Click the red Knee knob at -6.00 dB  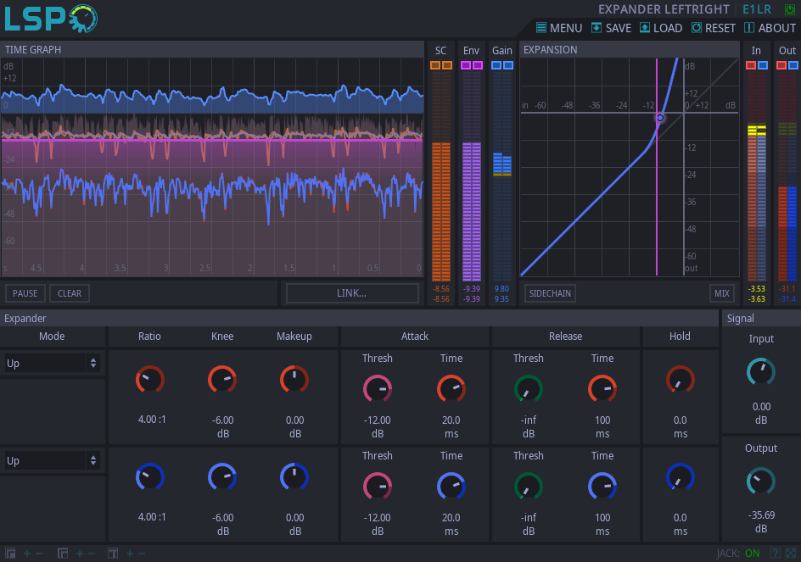tap(222, 380)
